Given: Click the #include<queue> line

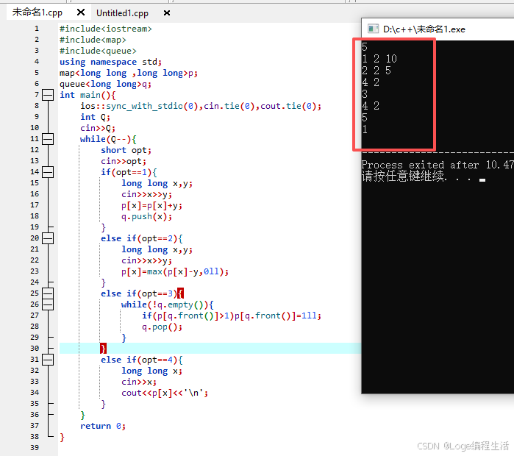Looking at the screenshot, I should coord(98,51).
